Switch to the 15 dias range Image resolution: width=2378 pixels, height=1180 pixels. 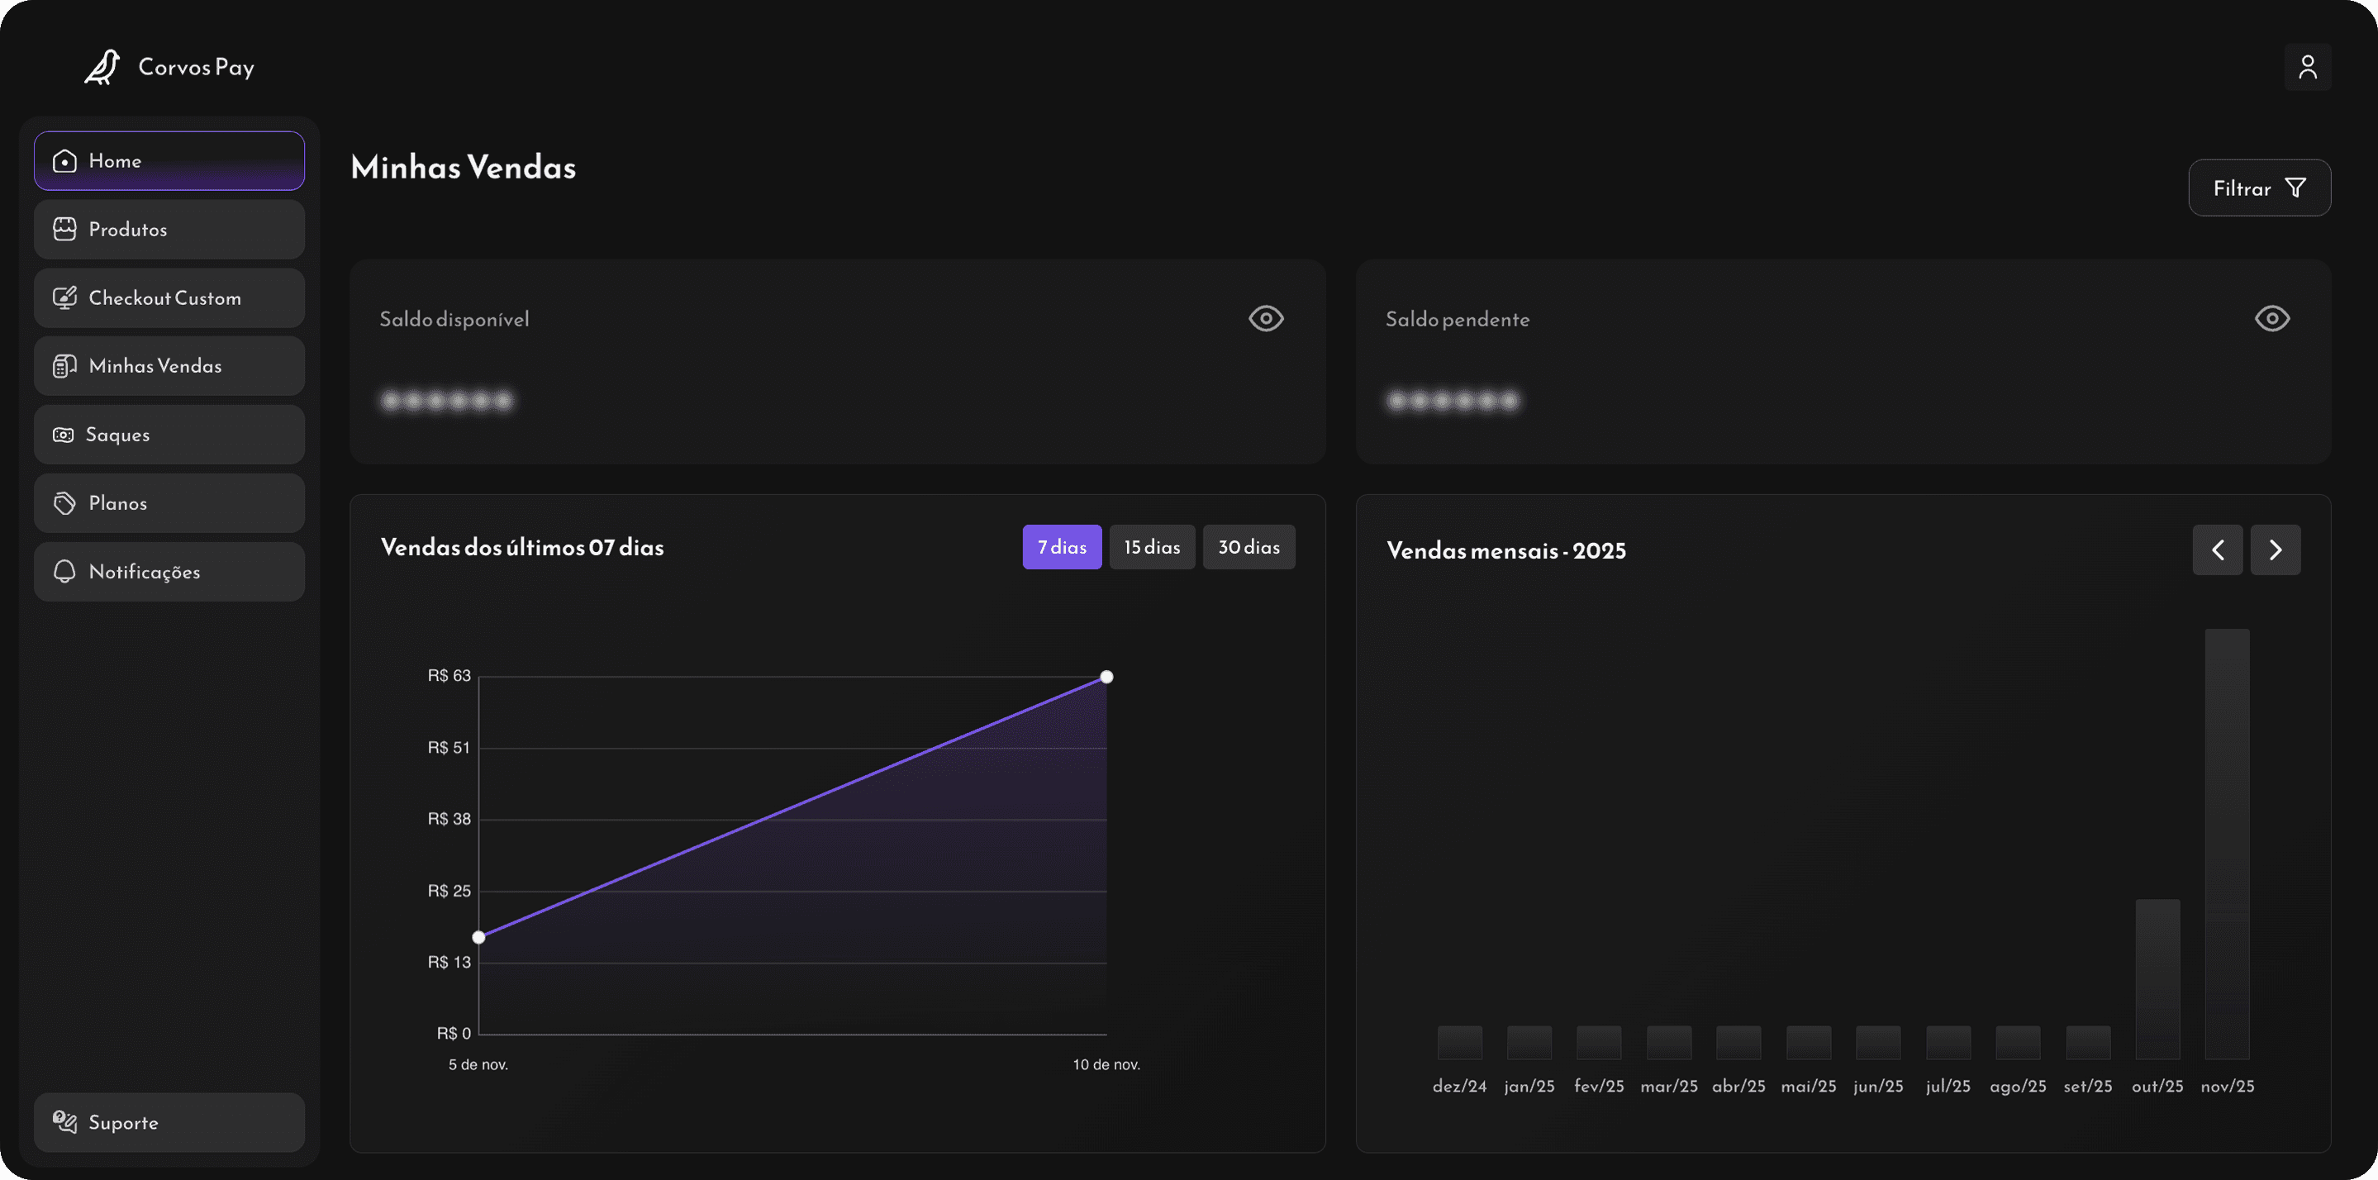click(x=1152, y=546)
